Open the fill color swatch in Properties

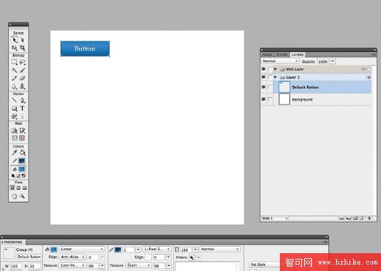[x=53, y=250]
